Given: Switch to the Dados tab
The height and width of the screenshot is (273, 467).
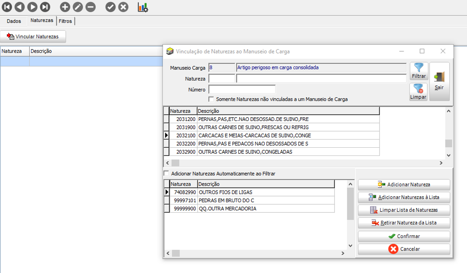Looking at the screenshot, I should [14, 21].
